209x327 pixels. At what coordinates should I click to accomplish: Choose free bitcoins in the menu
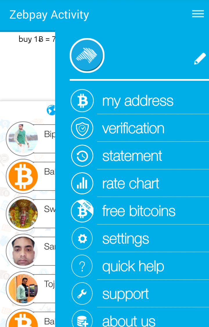pos(139,211)
